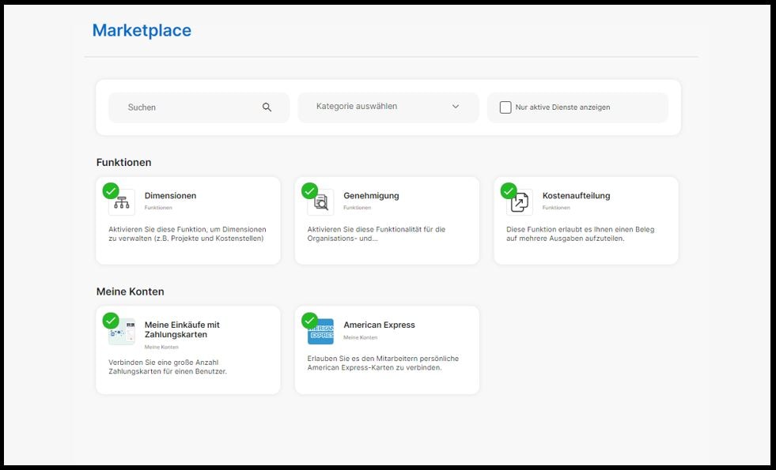Enable the Nur aktive Dienste anzeigen checkbox

tap(505, 107)
